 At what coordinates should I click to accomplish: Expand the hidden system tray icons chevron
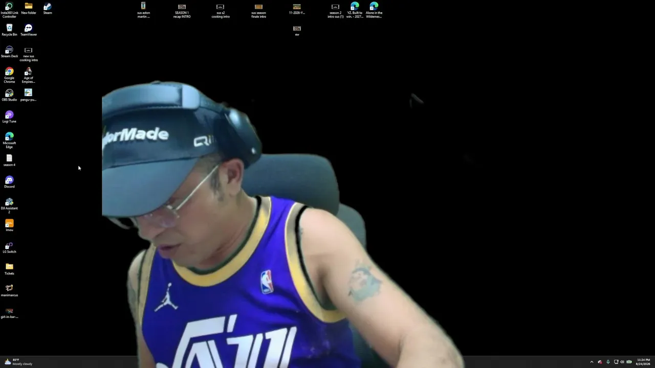point(592,362)
